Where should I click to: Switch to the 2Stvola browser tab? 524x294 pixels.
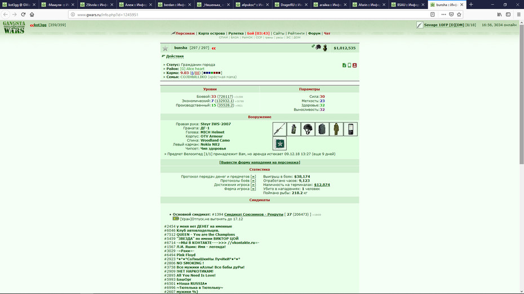(96, 4)
